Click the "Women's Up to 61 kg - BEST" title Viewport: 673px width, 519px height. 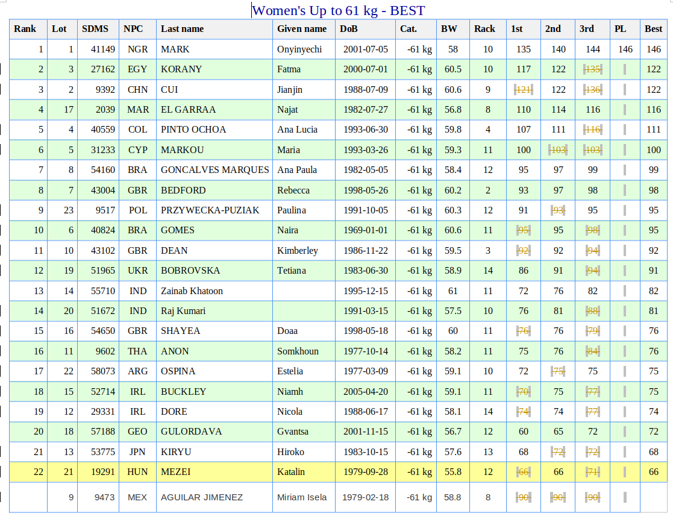pos(338,10)
